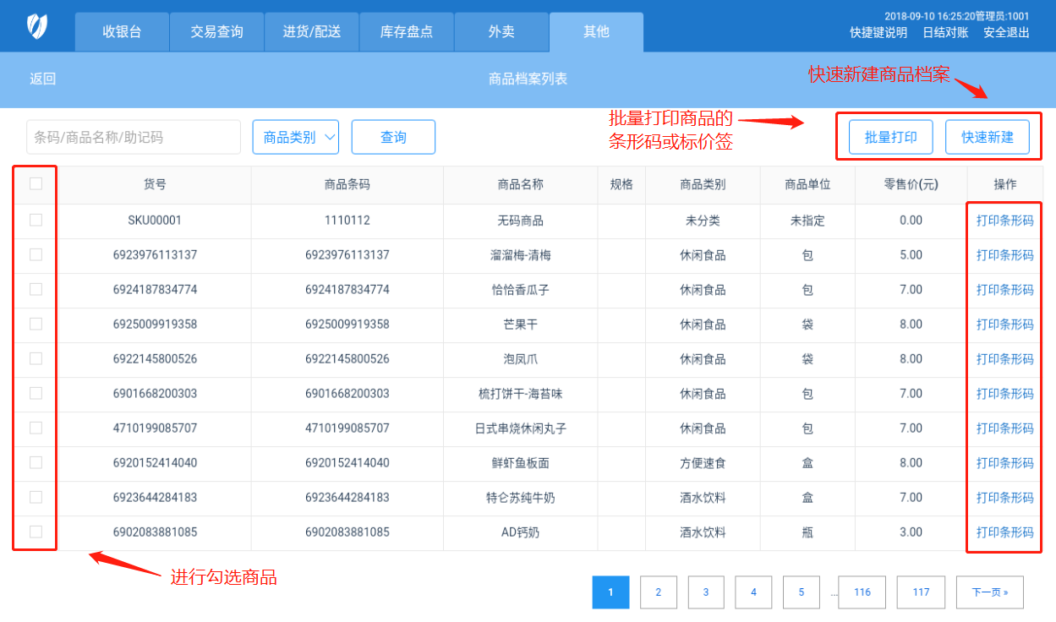Screen dimensions: 1056x622
Task: Expand the 商品类别 dropdown
Action: (296, 137)
